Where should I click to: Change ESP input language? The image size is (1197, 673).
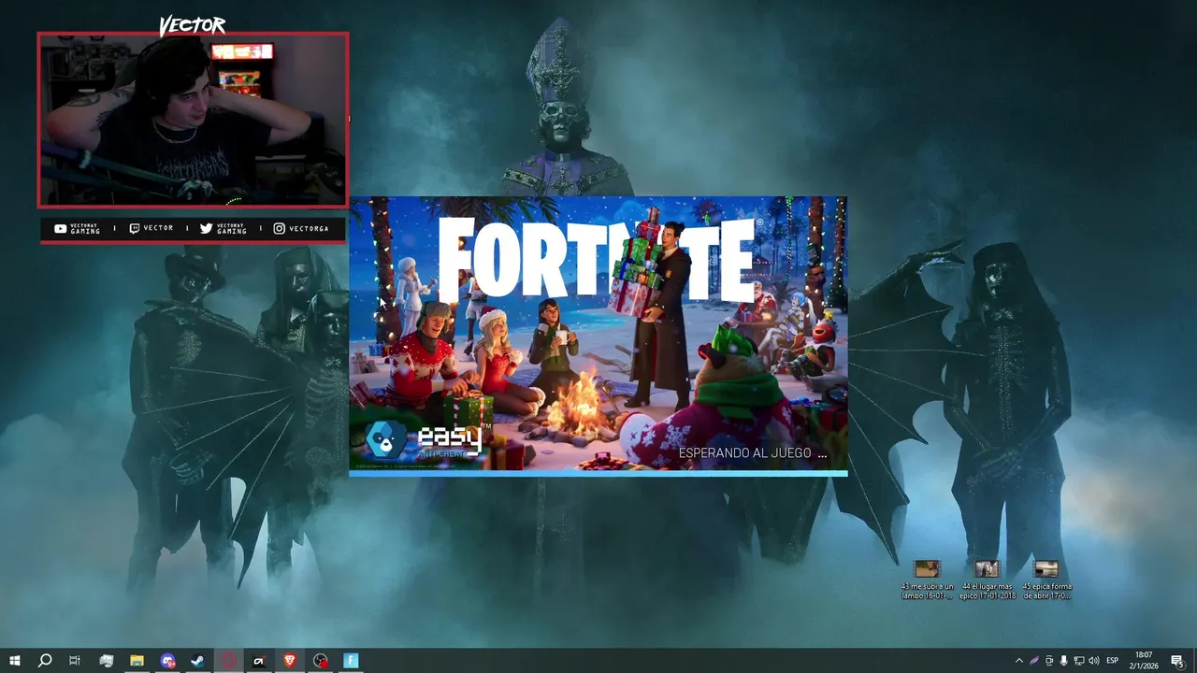[1113, 661]
